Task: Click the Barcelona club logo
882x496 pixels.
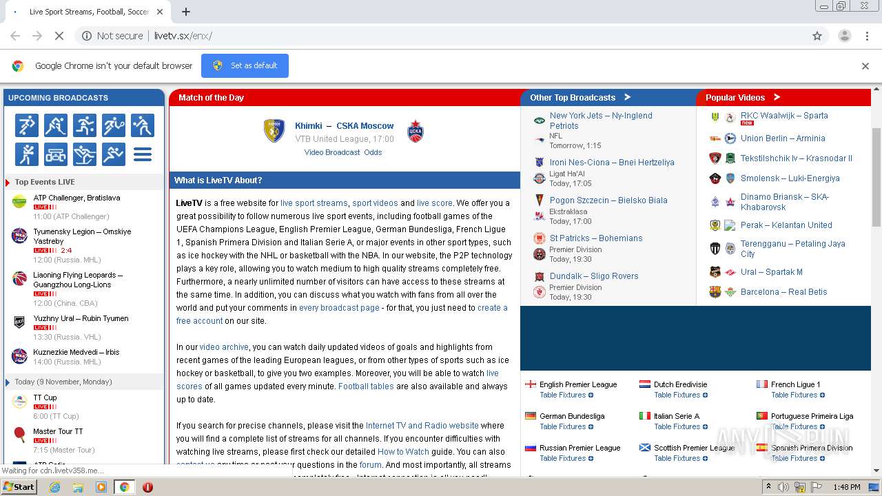Action: click(x=715, y=292)
